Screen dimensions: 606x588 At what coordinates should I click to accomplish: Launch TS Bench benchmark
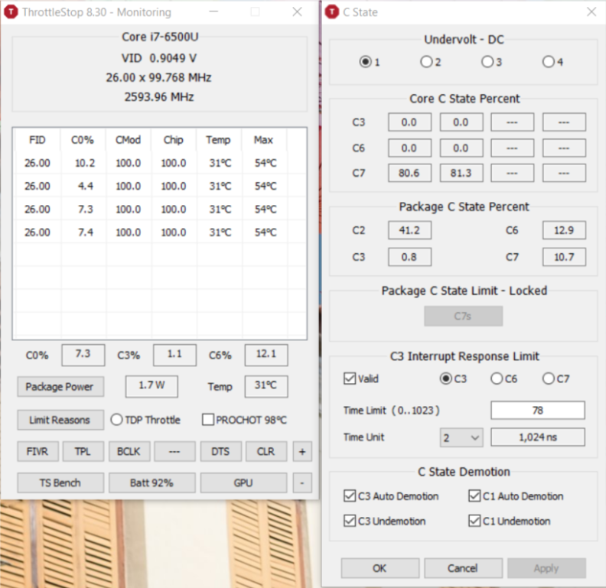pos(60,482)
